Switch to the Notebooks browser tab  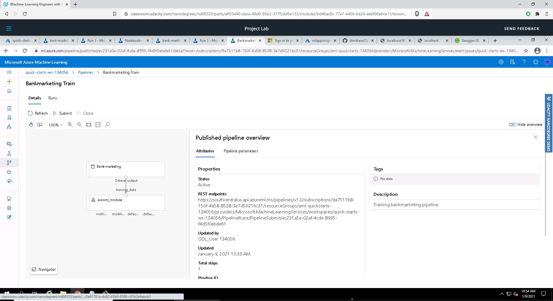(x=133, y=41)
